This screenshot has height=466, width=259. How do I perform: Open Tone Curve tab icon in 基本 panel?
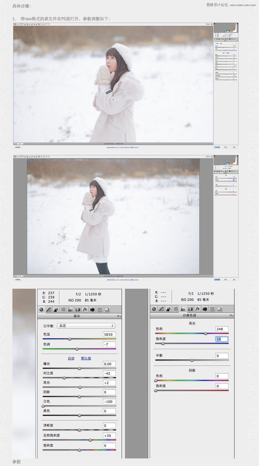[49, 309]
